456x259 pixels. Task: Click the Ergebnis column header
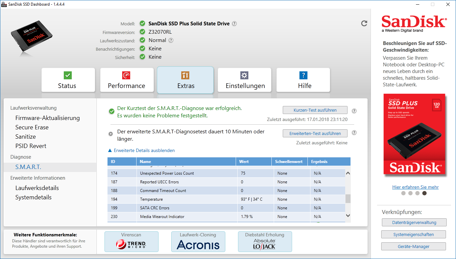tap(329, 162)
